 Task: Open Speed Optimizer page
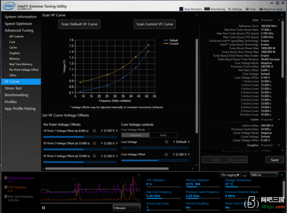pyautogui.click(x=18, y=24)
